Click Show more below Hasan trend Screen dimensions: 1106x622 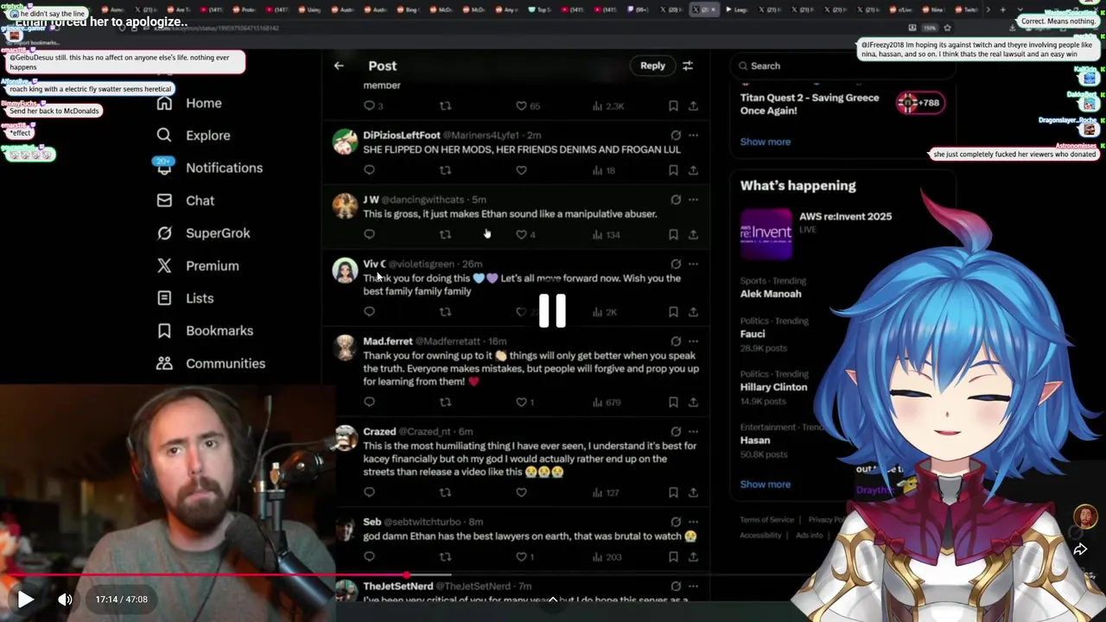(x=765, y=485)
